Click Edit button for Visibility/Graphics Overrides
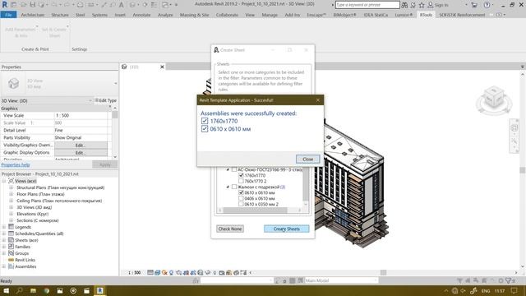Viewport: 526px width, 296px height. pos(81,145)
